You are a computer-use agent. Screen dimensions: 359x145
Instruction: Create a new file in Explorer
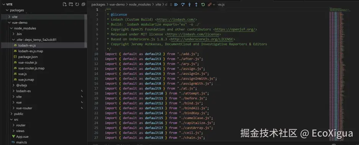[65, 4]
